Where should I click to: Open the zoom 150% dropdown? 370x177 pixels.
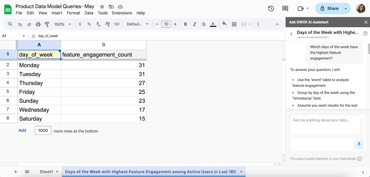62,24
